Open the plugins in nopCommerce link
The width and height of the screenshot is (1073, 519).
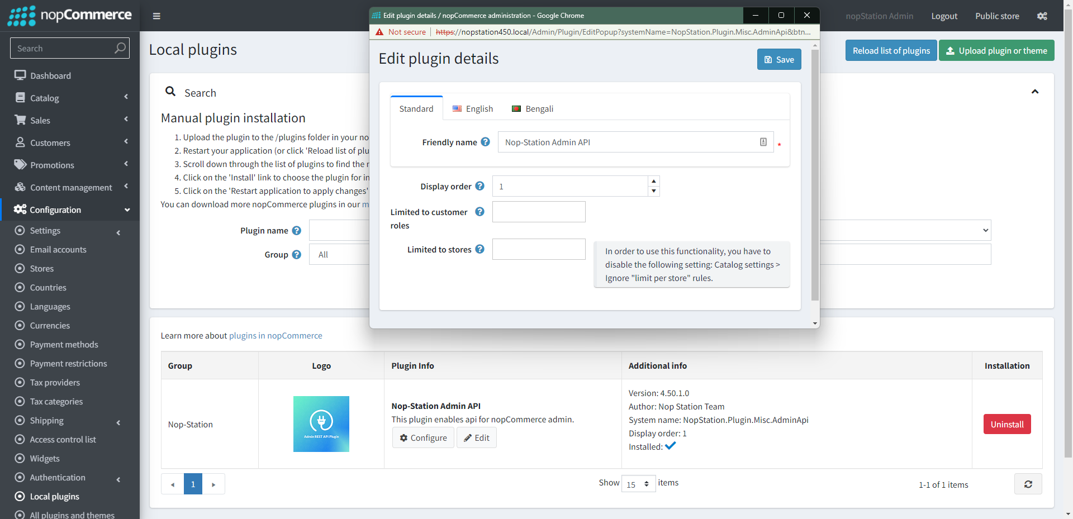276,335
